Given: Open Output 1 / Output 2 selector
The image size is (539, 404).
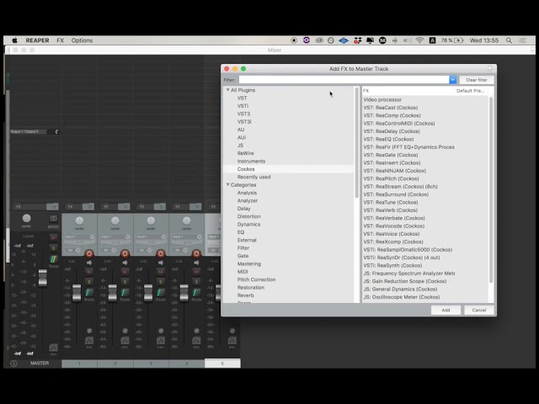Looking at the screenshot, I should (28, 131).
